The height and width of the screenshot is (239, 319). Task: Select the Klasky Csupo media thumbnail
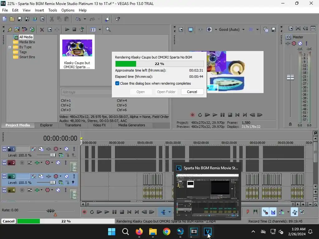click(x=77, y=52)
